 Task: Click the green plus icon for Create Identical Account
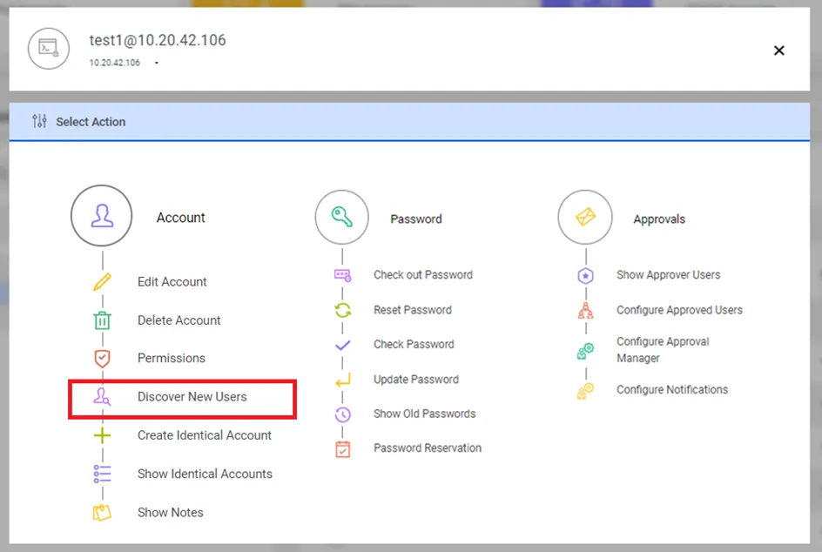[x=102, y=435]
